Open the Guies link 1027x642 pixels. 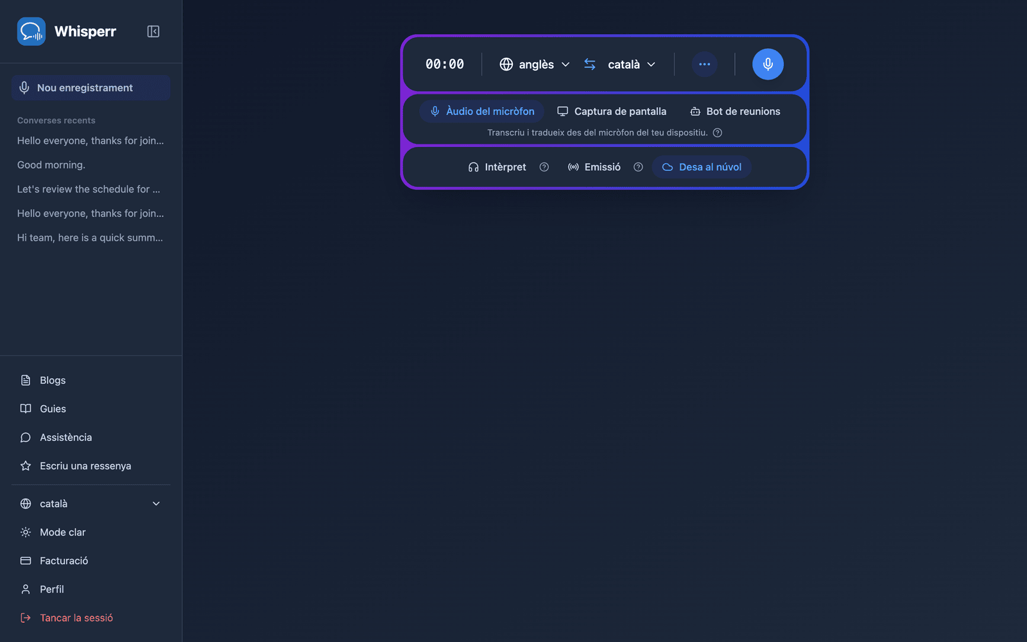91,409
